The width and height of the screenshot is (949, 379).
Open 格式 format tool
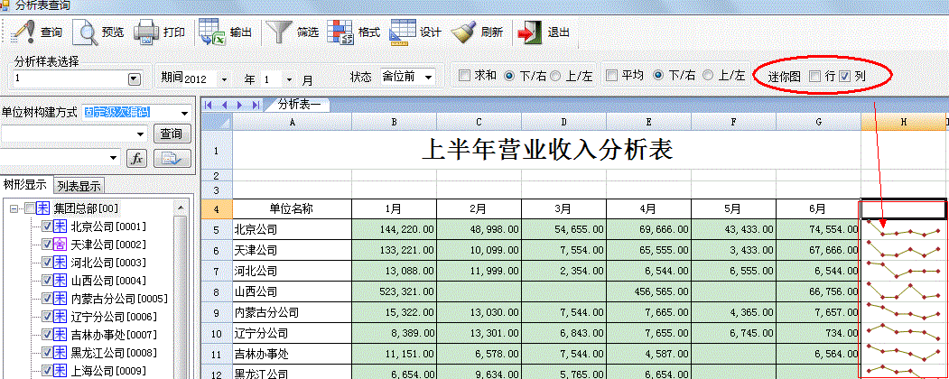point(340,32)
